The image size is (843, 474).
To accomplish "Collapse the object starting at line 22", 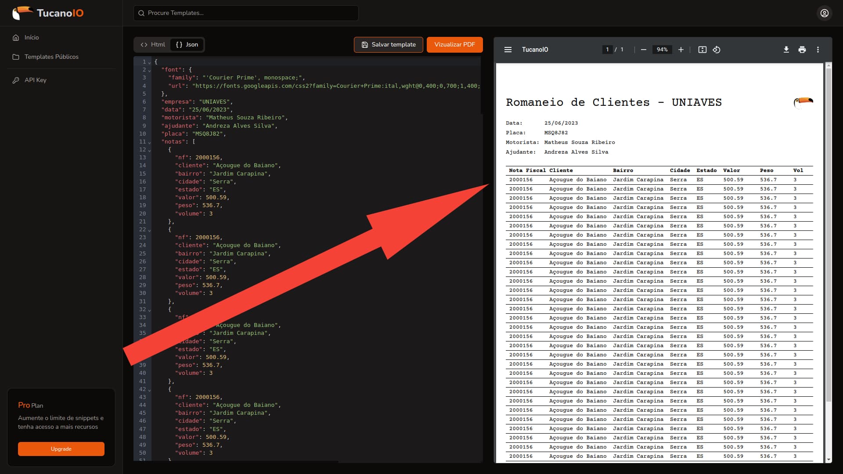I will click(x=149, y=230).
